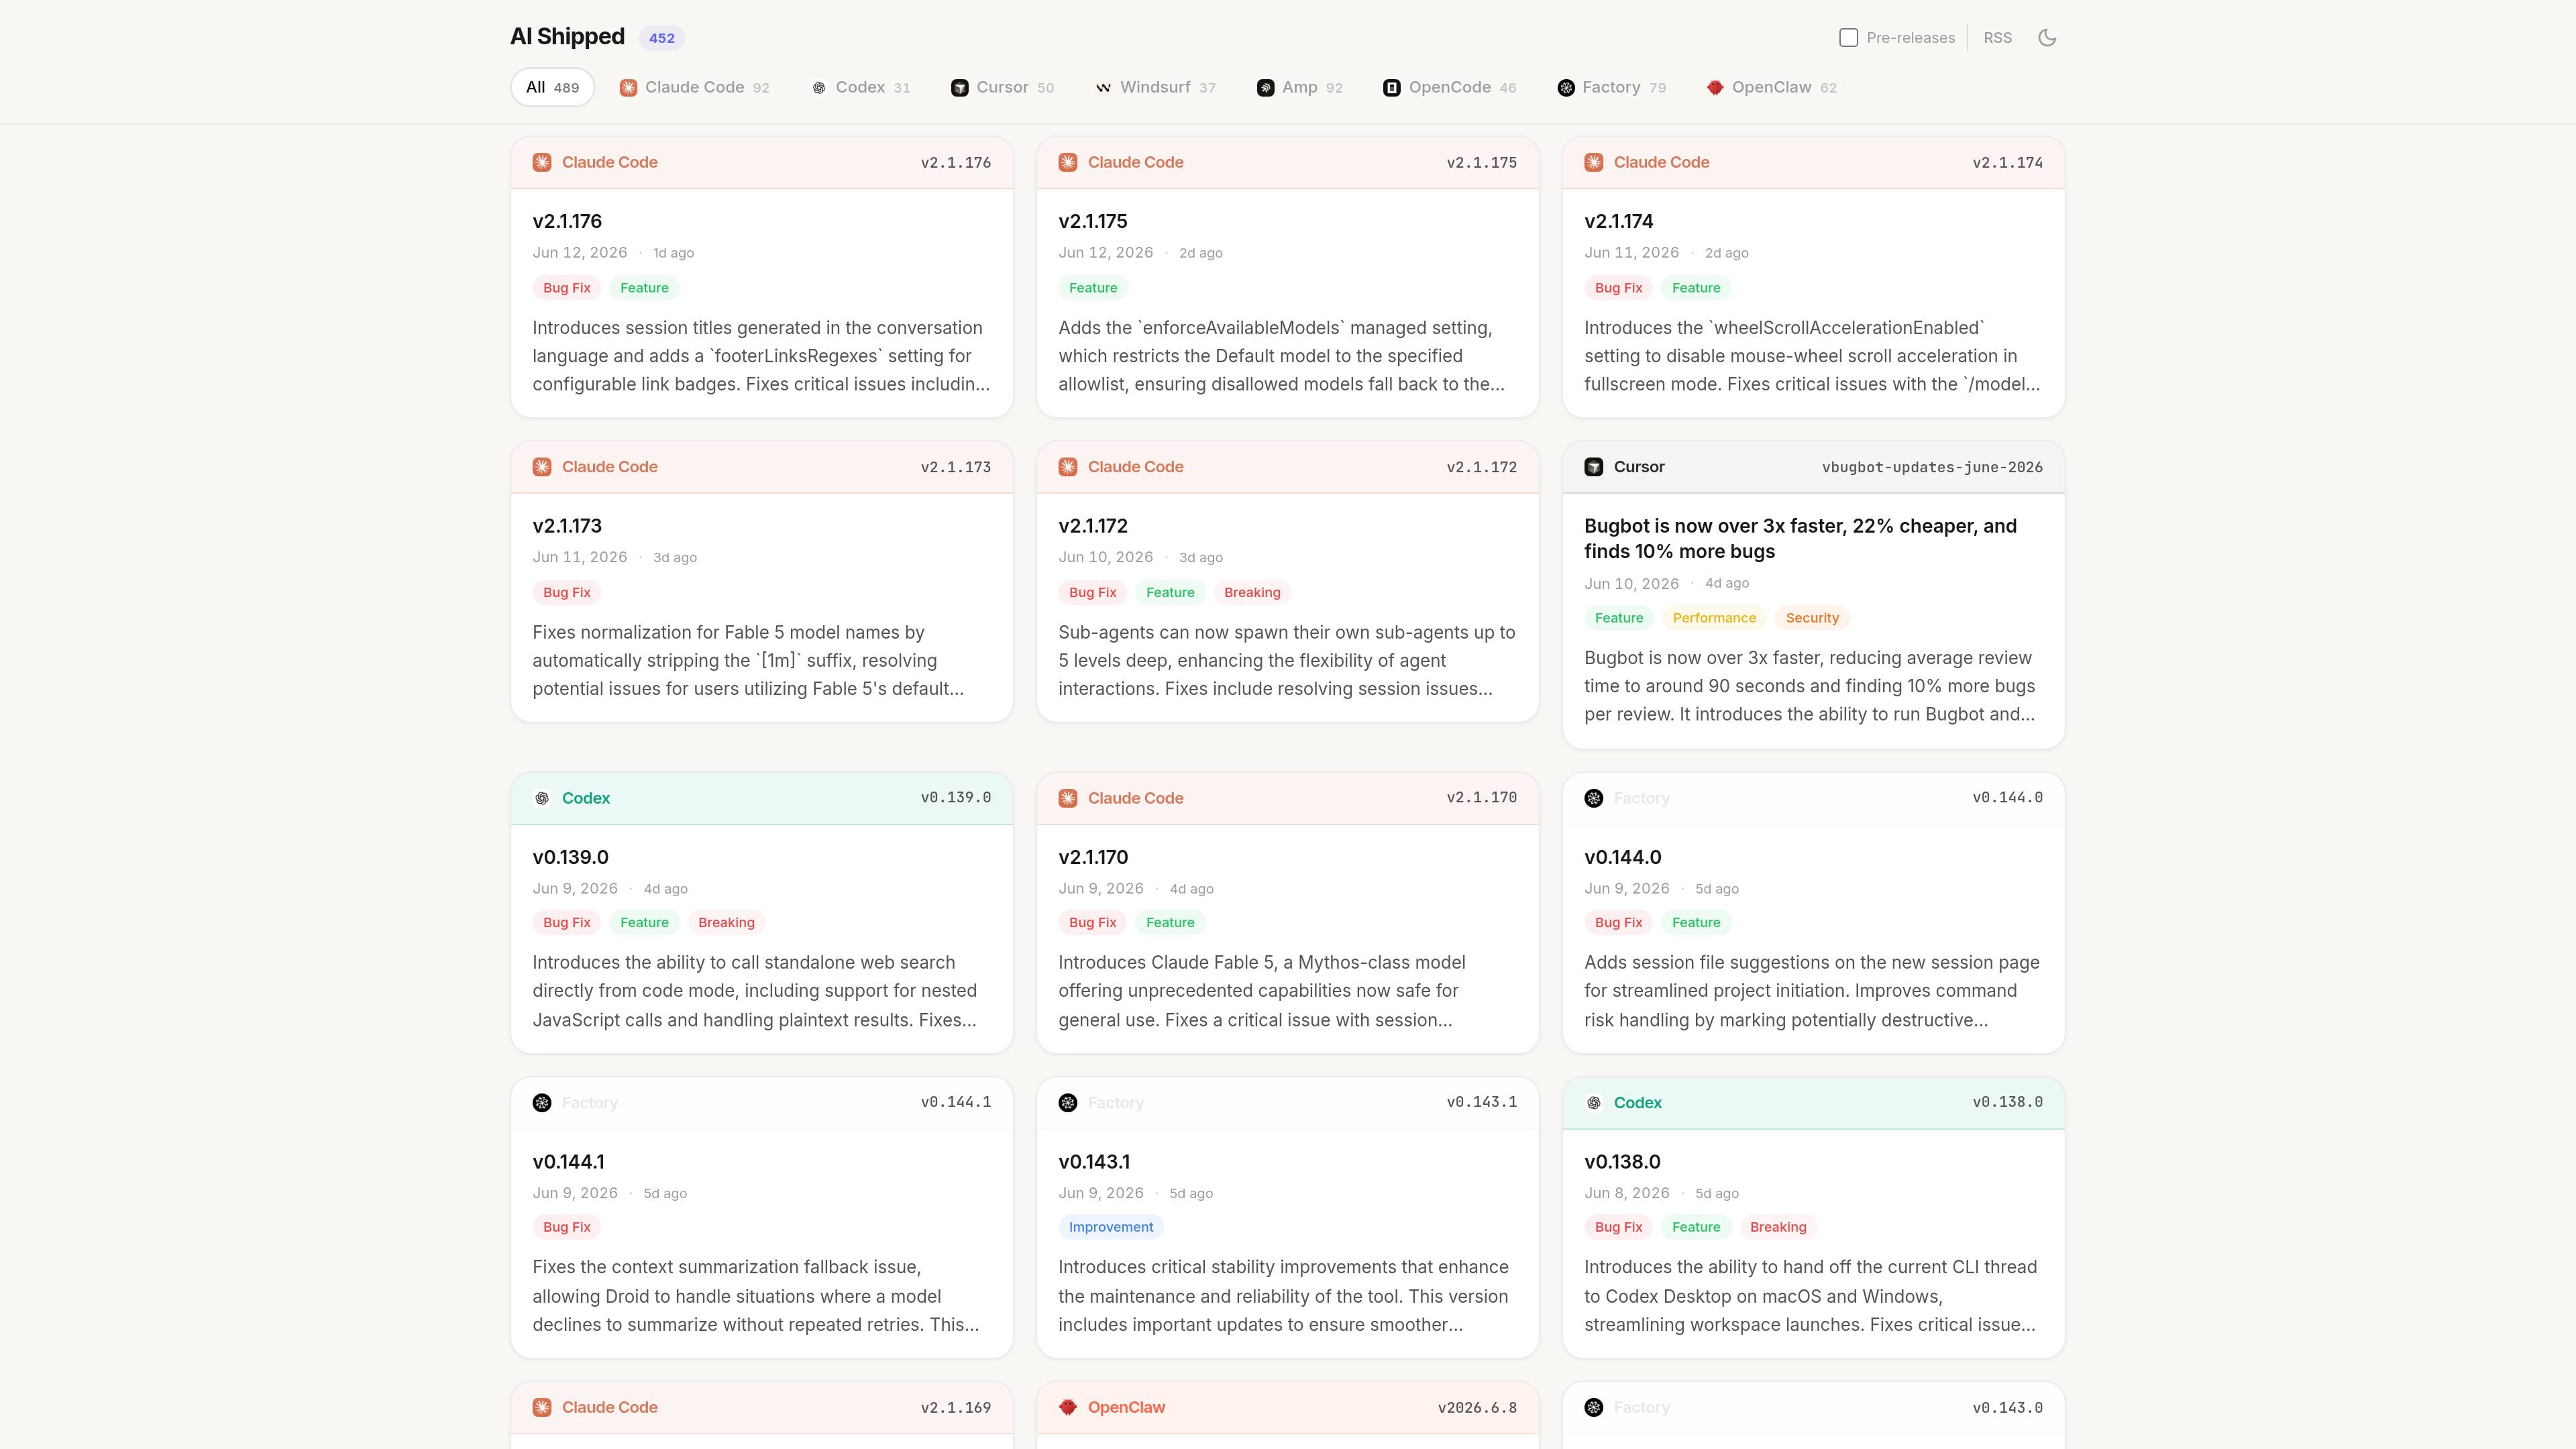Click the Factory icon on v0.143.1 card

point(1068,1103)
